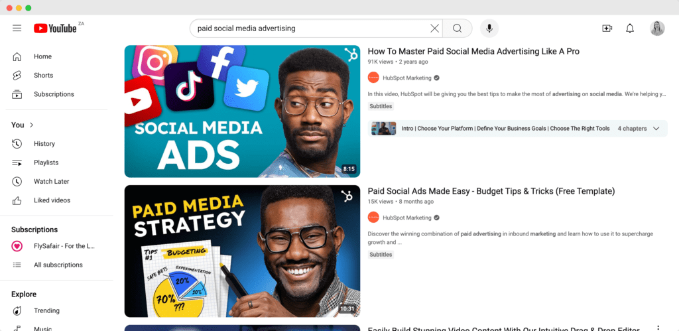Open the title How To Master Paid Social Media Advertising
This screenshot has width=679, height=331.
[473, 51]
